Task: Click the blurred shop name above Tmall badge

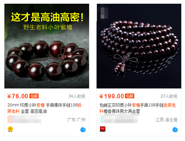Action: tap(118, 119)
